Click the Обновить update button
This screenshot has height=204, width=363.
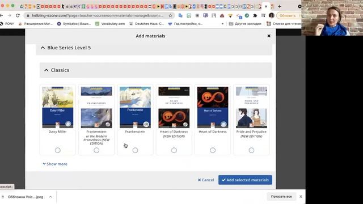288,15
